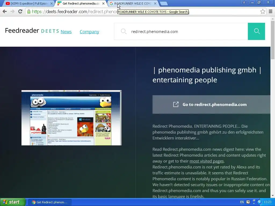Click the Redirect Phenomedia description paragraph
Viewport: 275px width, 206px height.
[208, 132]
